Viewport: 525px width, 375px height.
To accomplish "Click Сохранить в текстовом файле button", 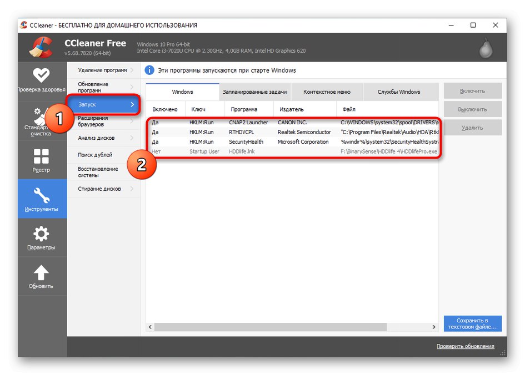I will coord(472,323).
